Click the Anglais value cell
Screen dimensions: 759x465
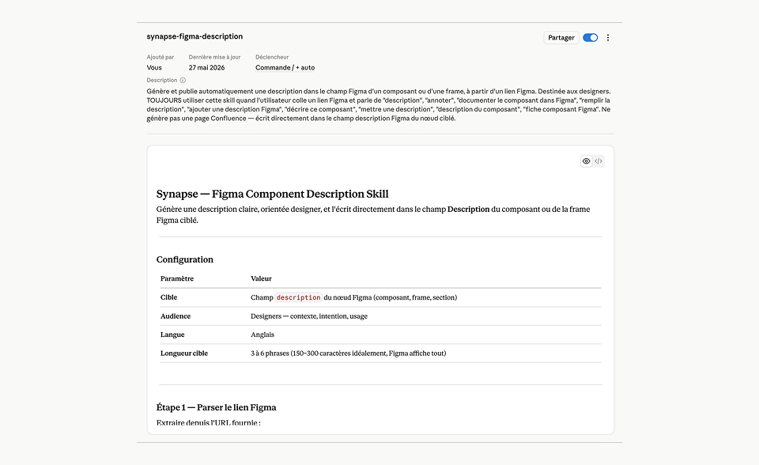pyautogui.click(x=262, y=335)
